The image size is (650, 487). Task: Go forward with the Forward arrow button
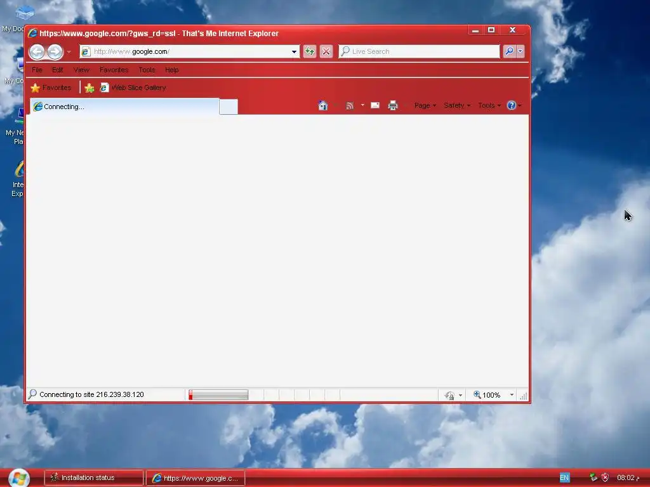55,52
